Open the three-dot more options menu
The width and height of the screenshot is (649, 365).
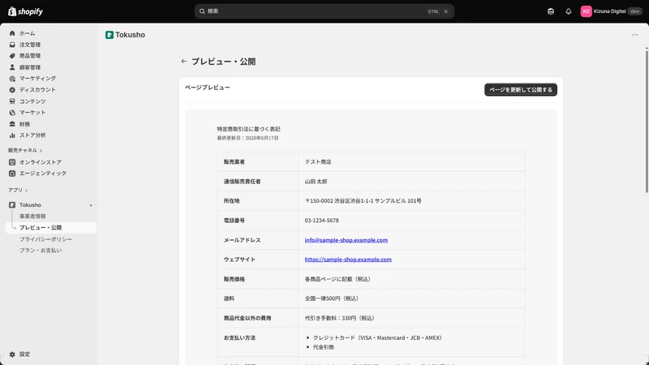coord(634,35)
